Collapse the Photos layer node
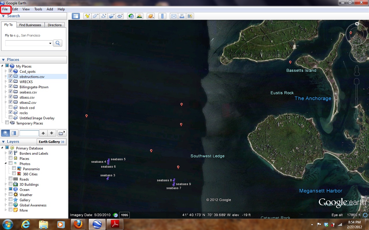Screen dimensions: 369x230 pyautogui.click(x=6, y=163)
